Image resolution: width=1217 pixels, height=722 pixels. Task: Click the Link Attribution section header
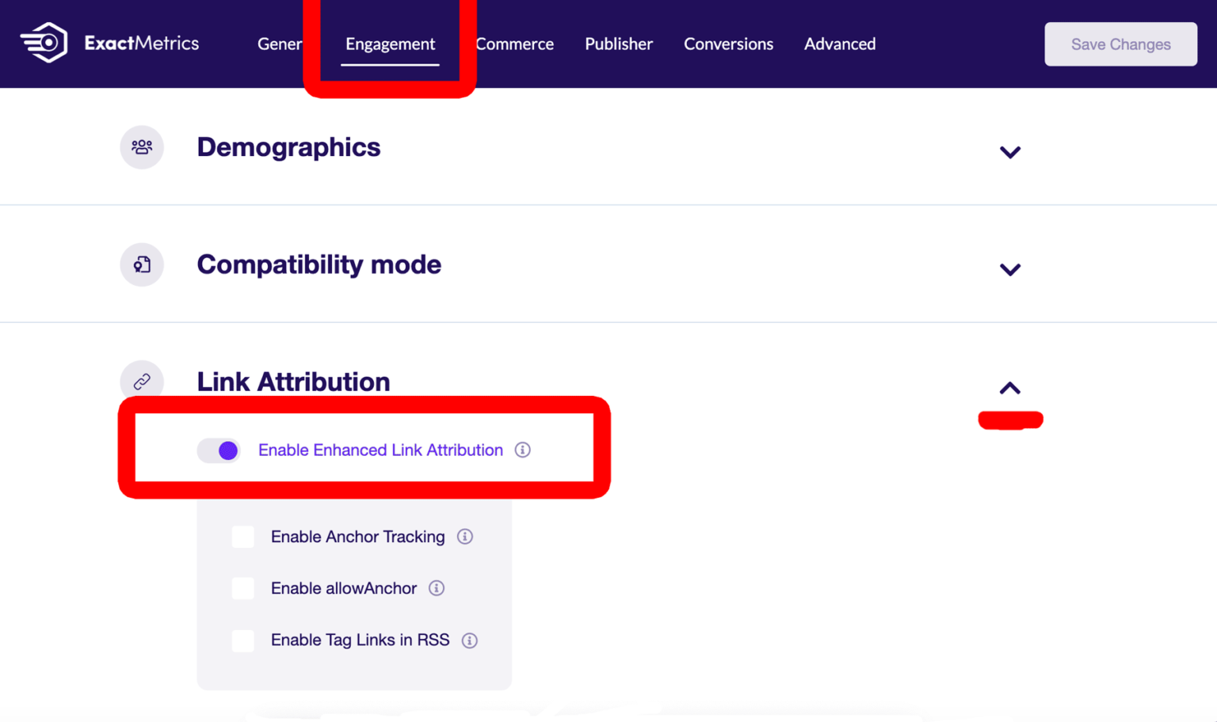point(293,381)
